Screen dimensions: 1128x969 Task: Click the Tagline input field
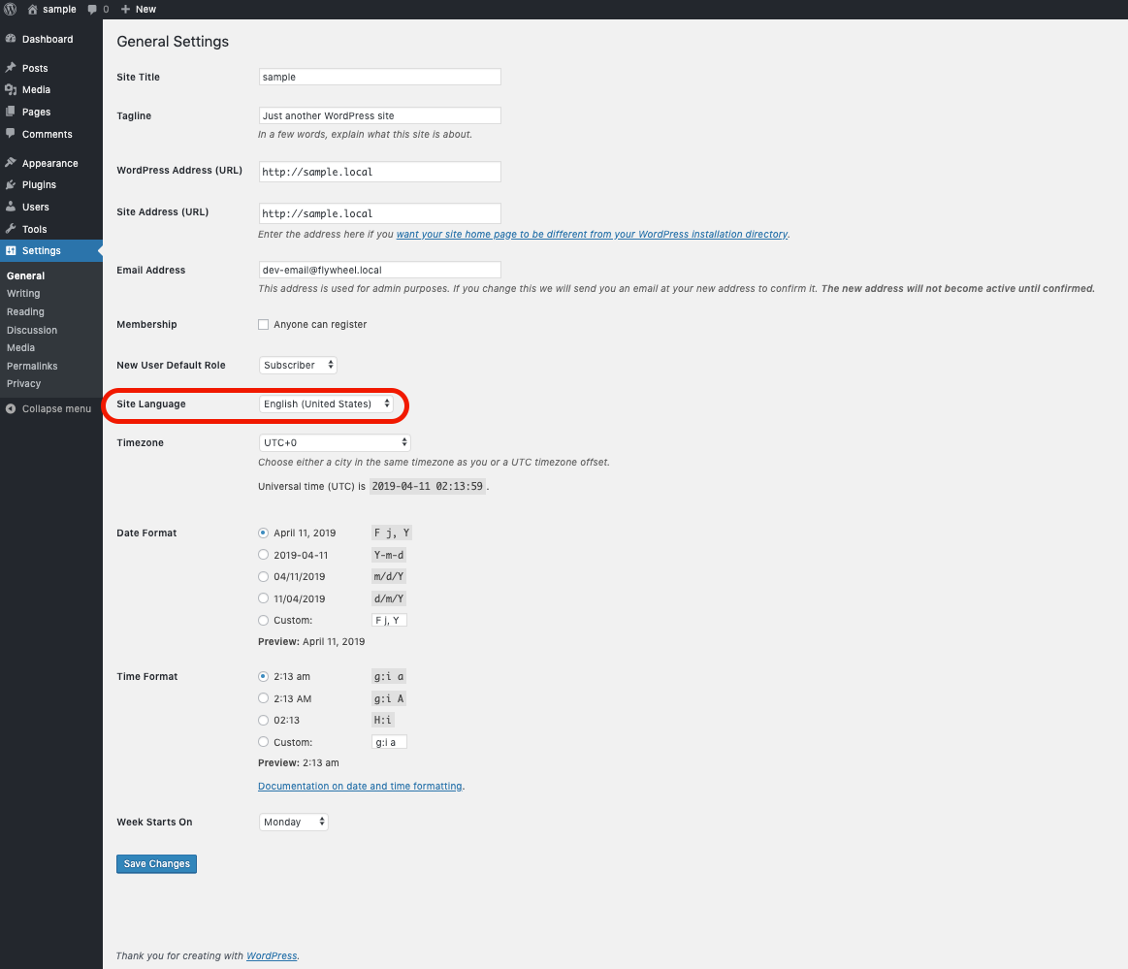coord(380,115)
